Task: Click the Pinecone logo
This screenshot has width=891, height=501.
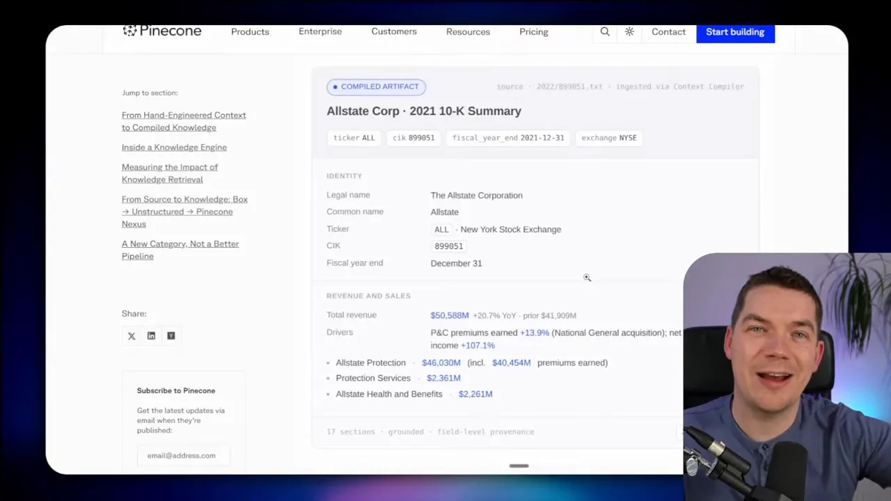Action: [162, 31]
